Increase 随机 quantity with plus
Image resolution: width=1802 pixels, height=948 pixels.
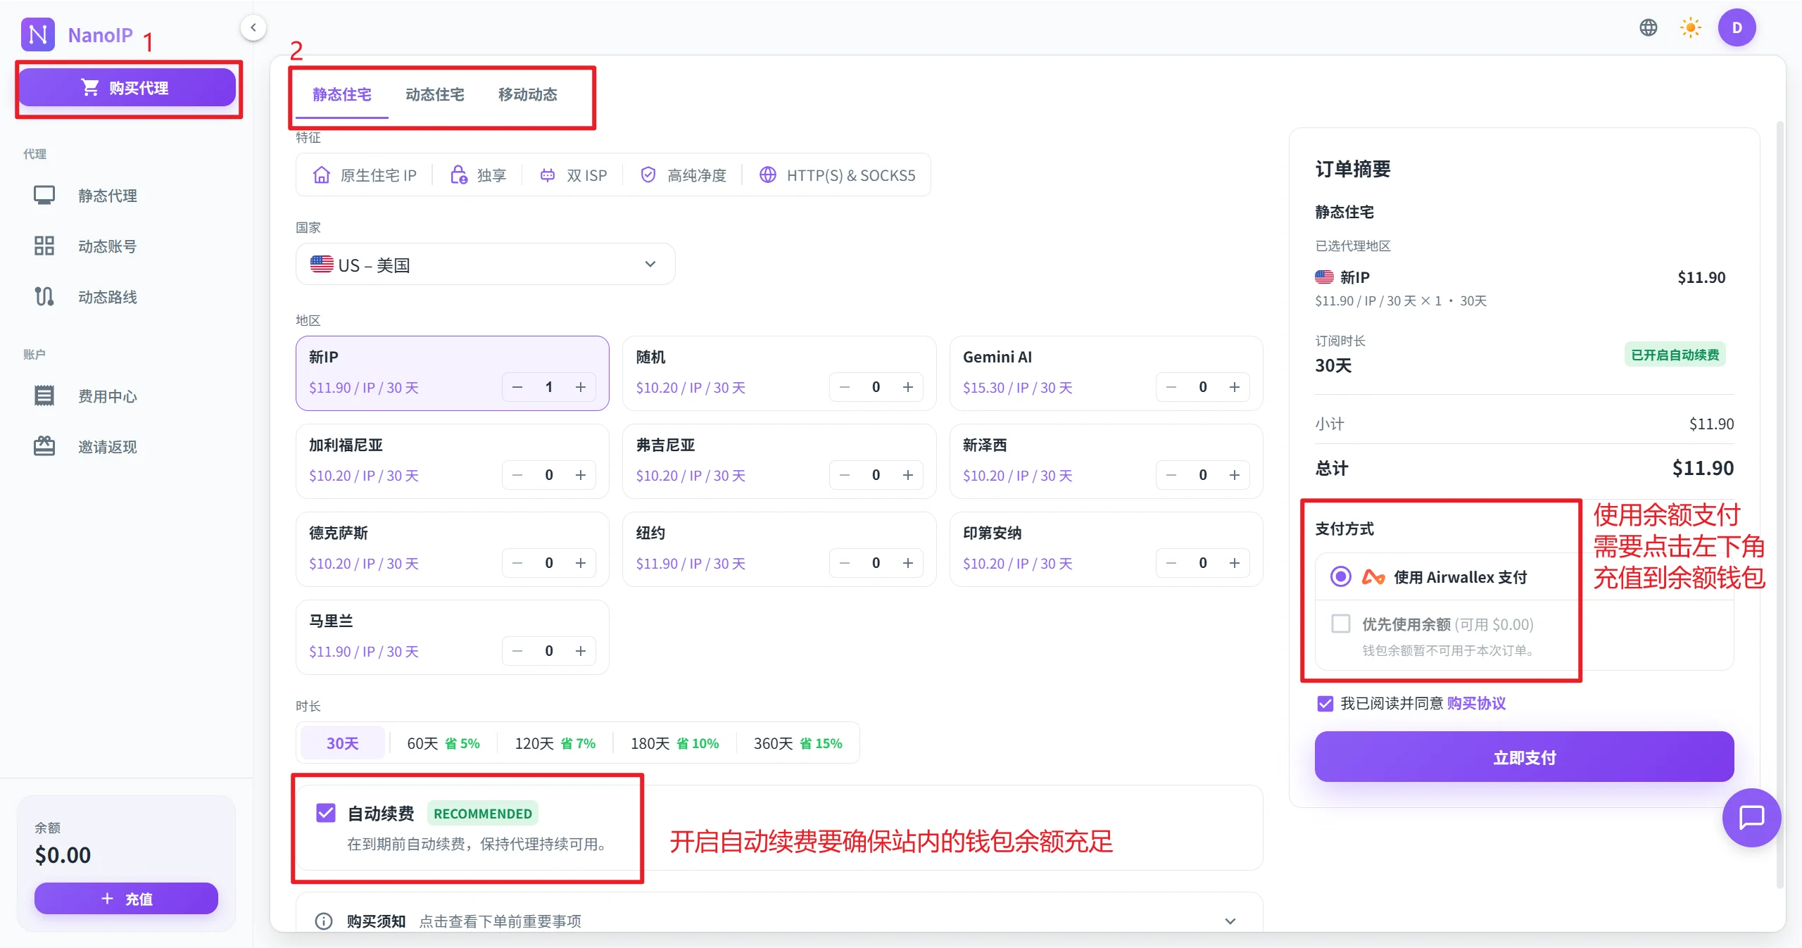[x=908, y=387]
